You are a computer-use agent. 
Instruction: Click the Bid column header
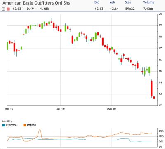pyautogui.click(x=97, y=2)
